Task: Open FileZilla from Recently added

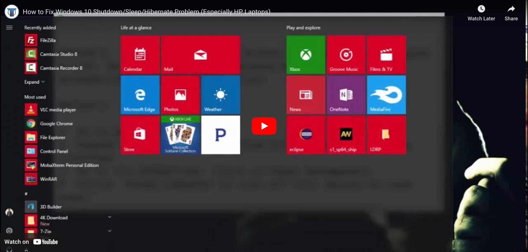Action: click(47, 40)
